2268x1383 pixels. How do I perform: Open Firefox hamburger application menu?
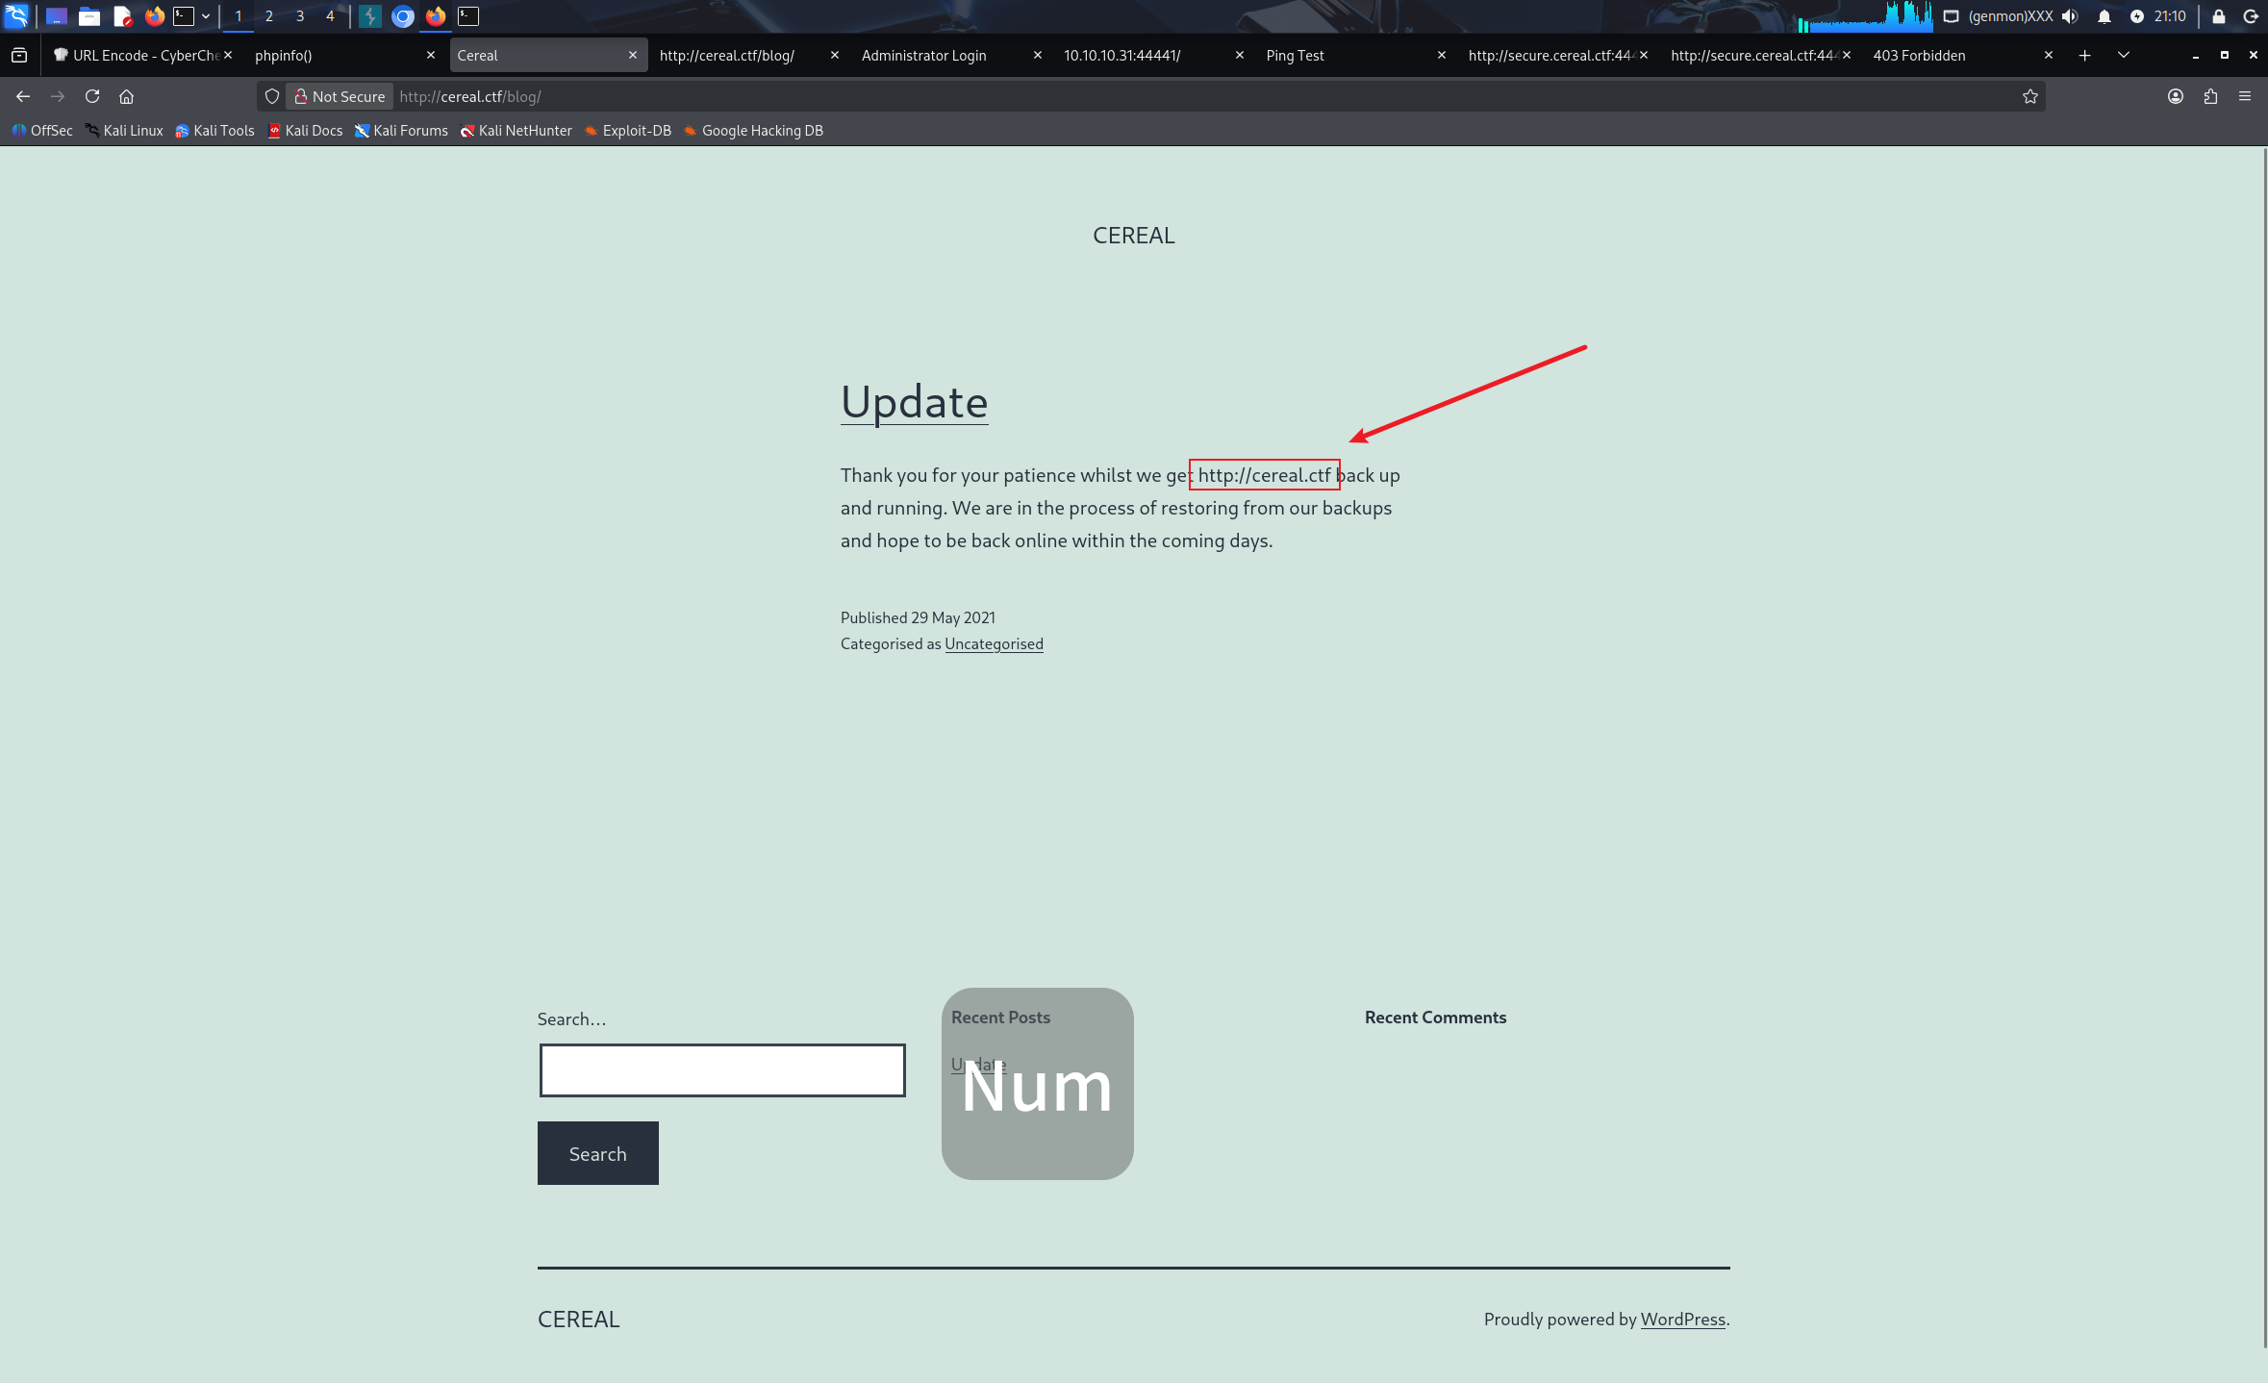2245,96
